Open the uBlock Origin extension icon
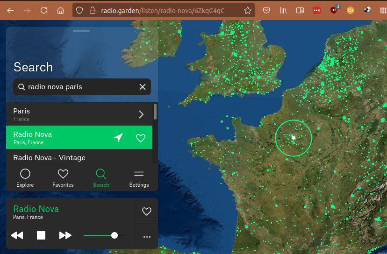Viewport: 387px width, 254px height. coord(334,10)
